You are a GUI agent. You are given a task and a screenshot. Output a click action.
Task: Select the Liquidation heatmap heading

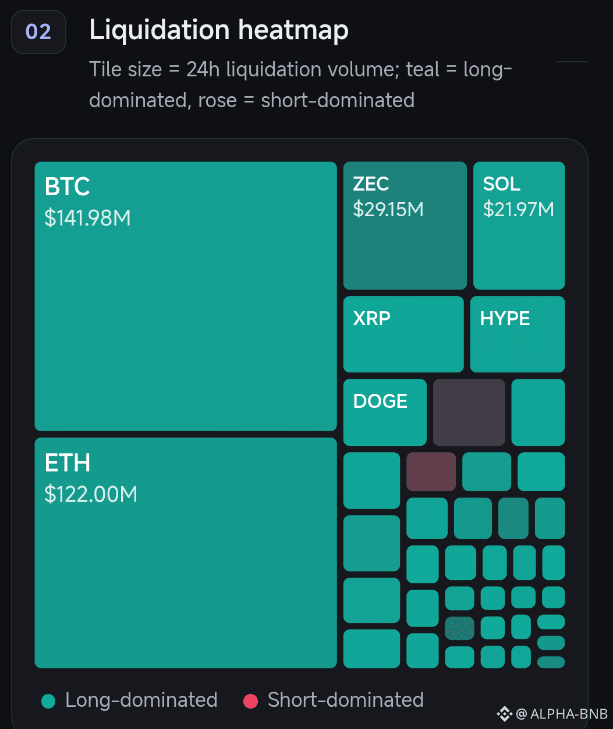coord(219,30)
